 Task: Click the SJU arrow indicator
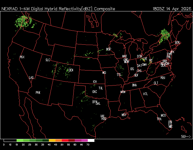pos(186,136)
